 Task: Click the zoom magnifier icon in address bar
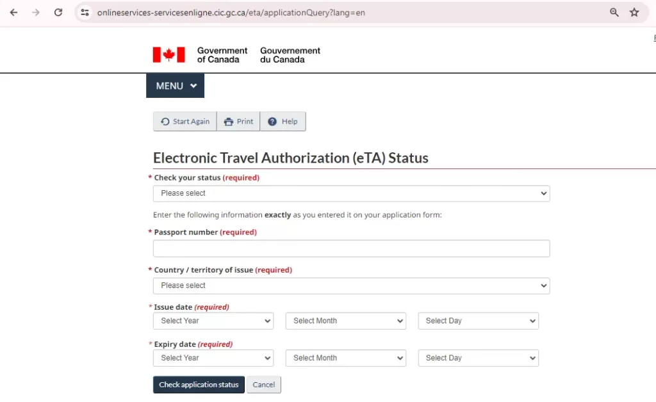tap(614, 12)
